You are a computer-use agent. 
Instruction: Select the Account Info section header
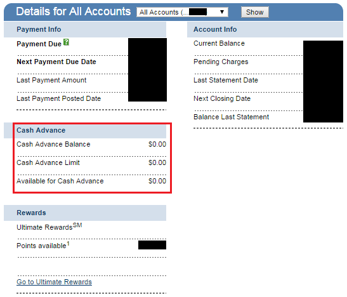coord(265,29)
